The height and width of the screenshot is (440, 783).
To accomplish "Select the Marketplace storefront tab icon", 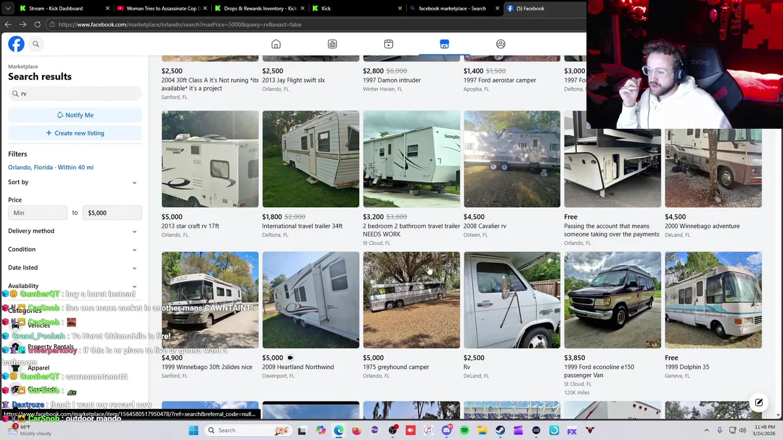I will tap(444, 44).
